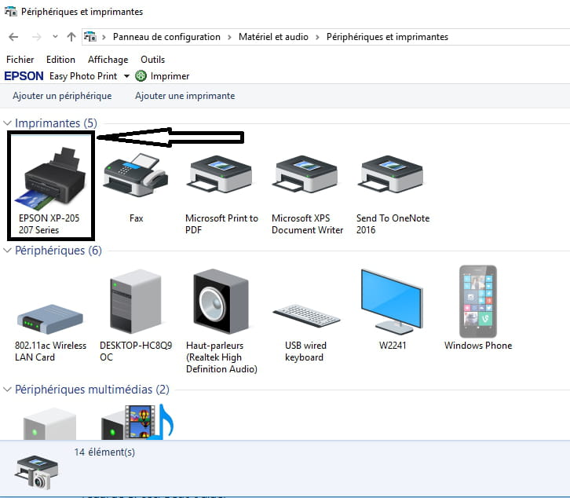570x498 pixels.
Task: Select the first white multimedia server device
Action: point(49,424)
